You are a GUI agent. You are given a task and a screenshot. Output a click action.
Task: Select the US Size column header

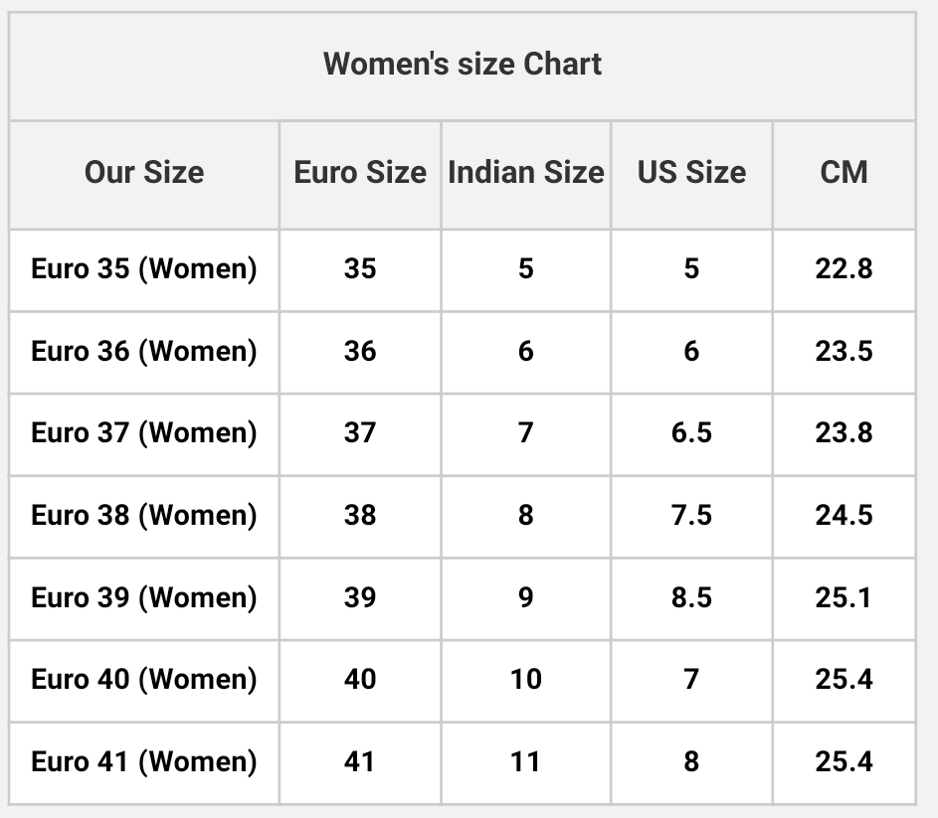[x=691, y=172]
